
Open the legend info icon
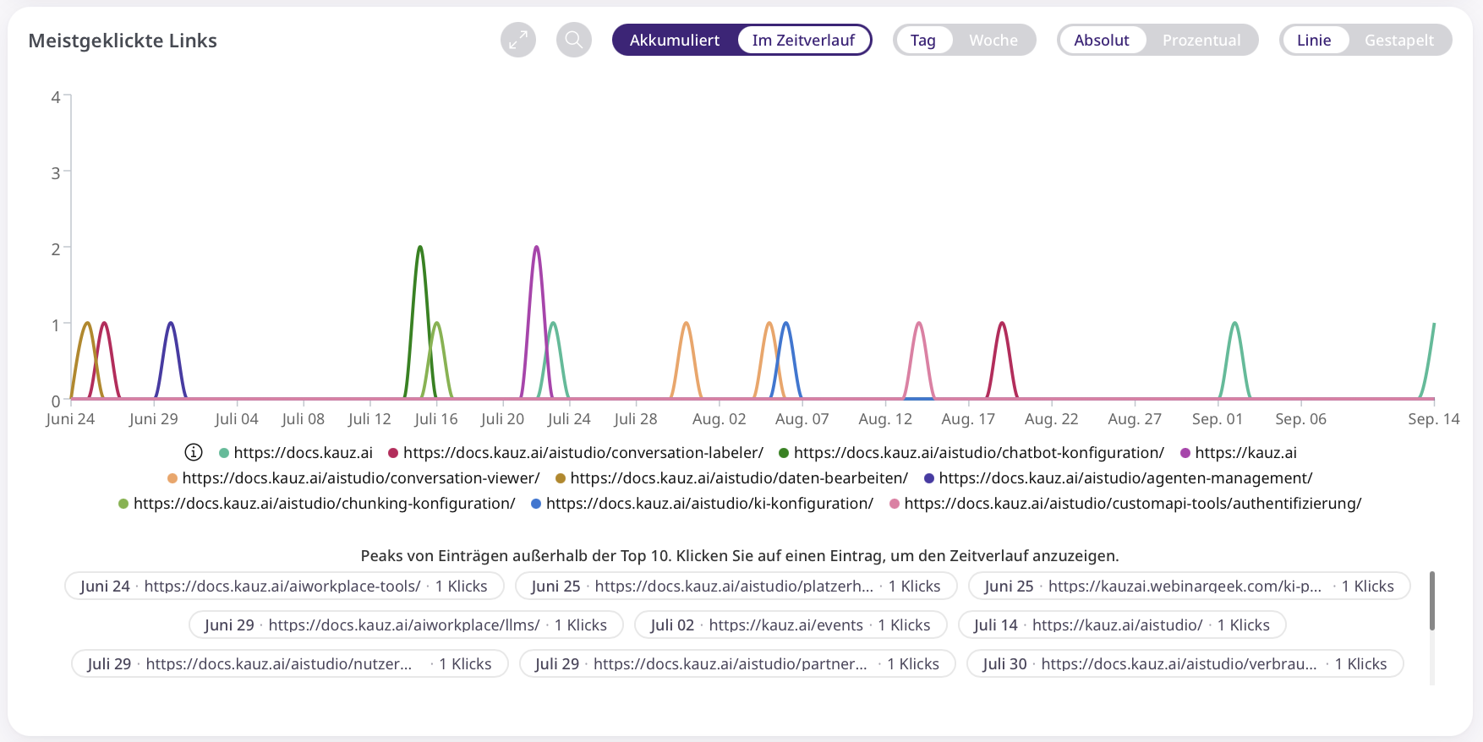pyautogui.click(x=194, y=452)
